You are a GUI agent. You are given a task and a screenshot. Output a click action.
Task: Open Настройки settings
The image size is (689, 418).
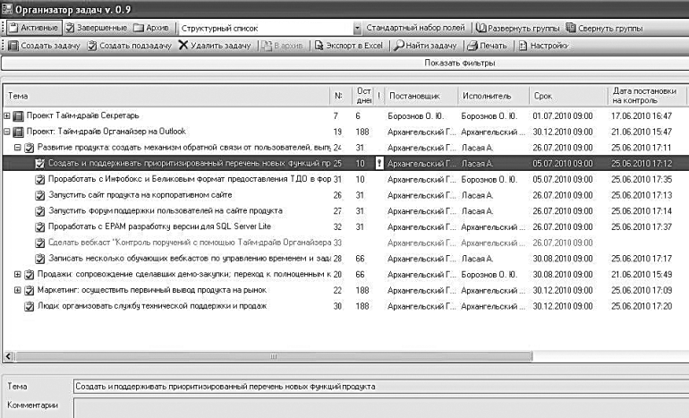pyautogui.click(x=543, y=46)
